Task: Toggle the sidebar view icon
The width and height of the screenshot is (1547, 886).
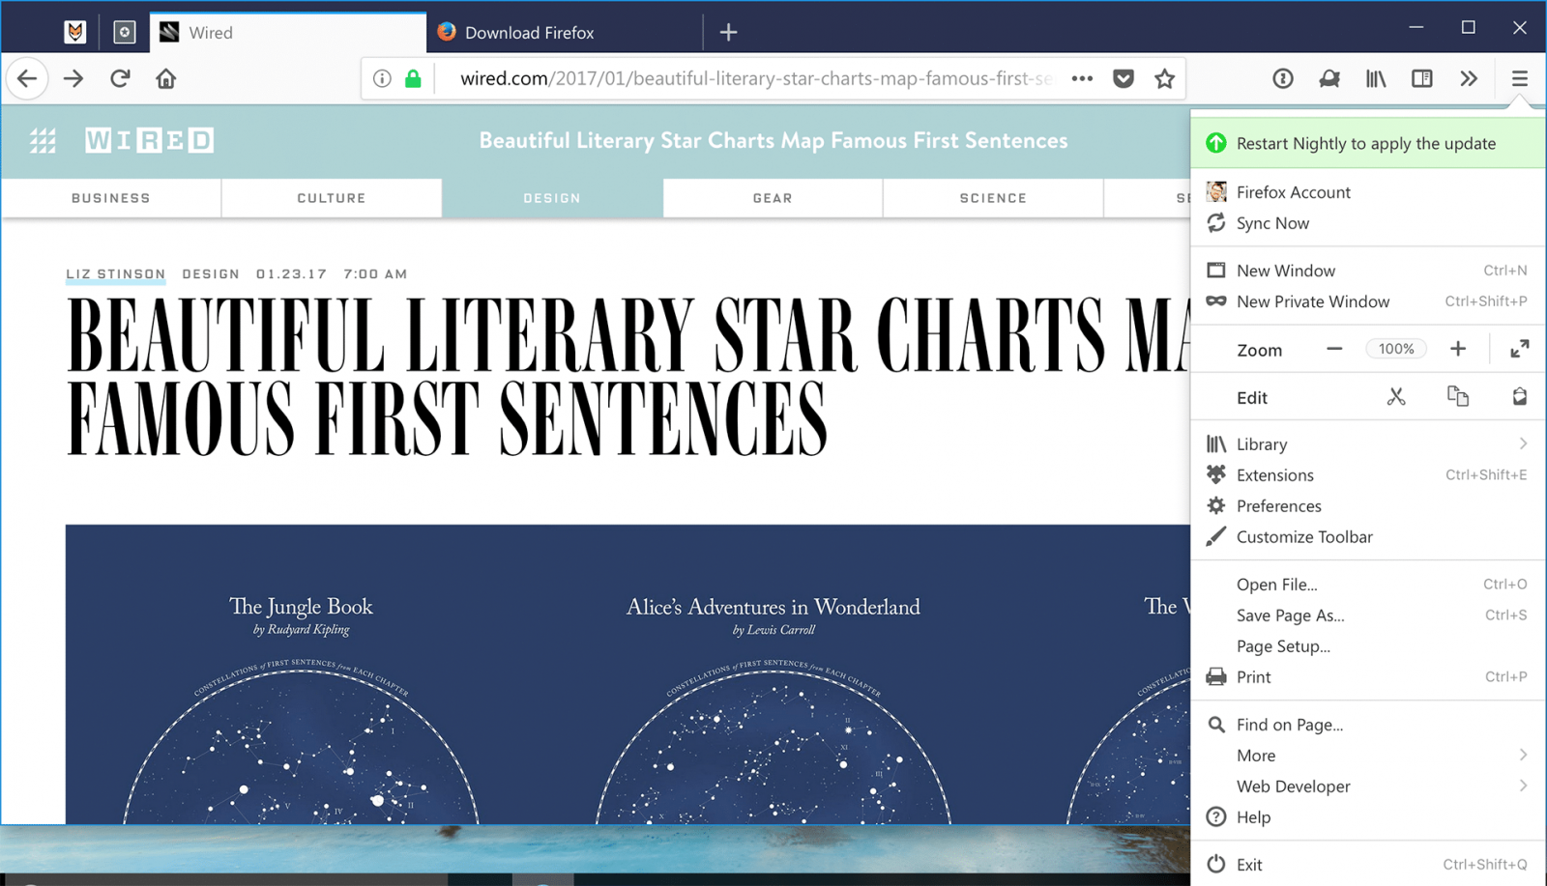Action: click(x=1421, y=79)
